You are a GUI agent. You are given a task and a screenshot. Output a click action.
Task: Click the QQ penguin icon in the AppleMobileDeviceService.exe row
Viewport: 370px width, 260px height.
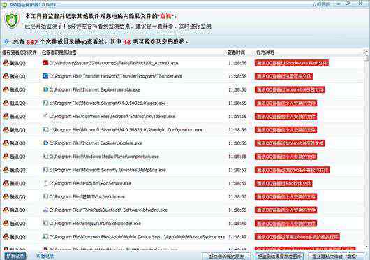point(6,237)
